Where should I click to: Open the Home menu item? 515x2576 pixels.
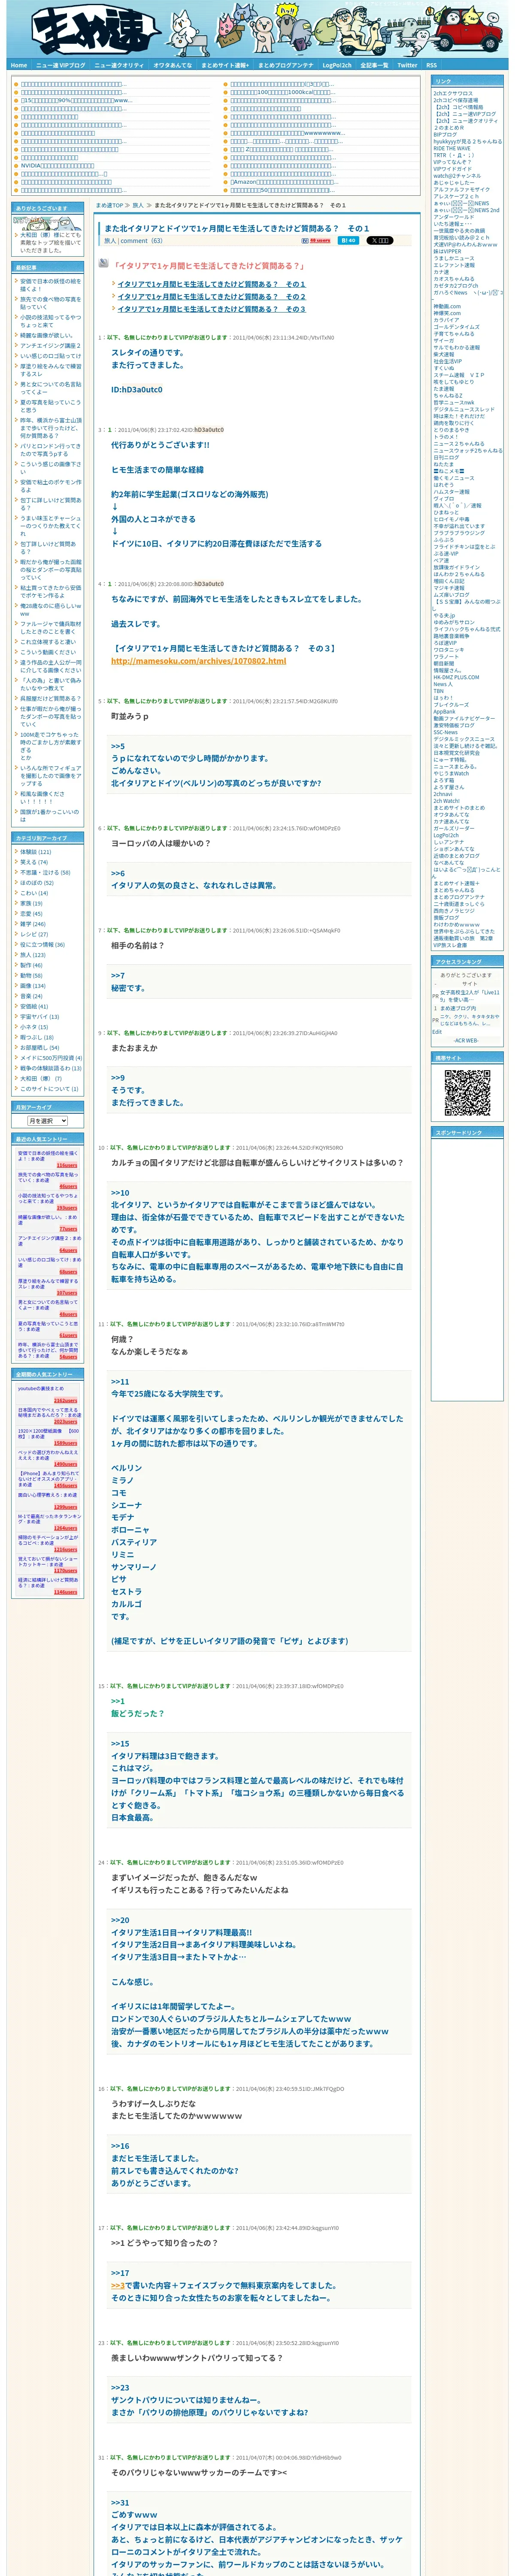point(19,65)
